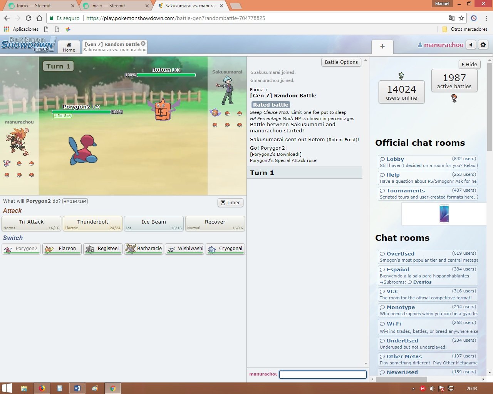Mute sound with the speaker icon
This screenshot has width=493, height=394.
pos(471,45)
